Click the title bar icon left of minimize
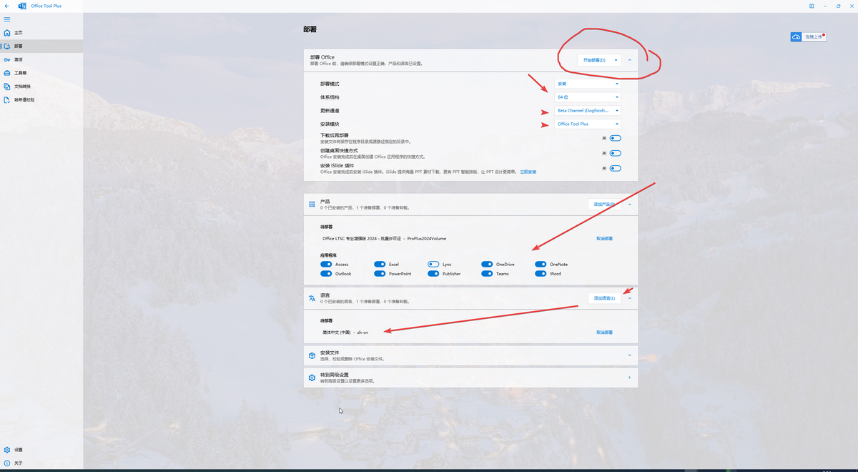This screenshot has height=472, width=858. 812,6
